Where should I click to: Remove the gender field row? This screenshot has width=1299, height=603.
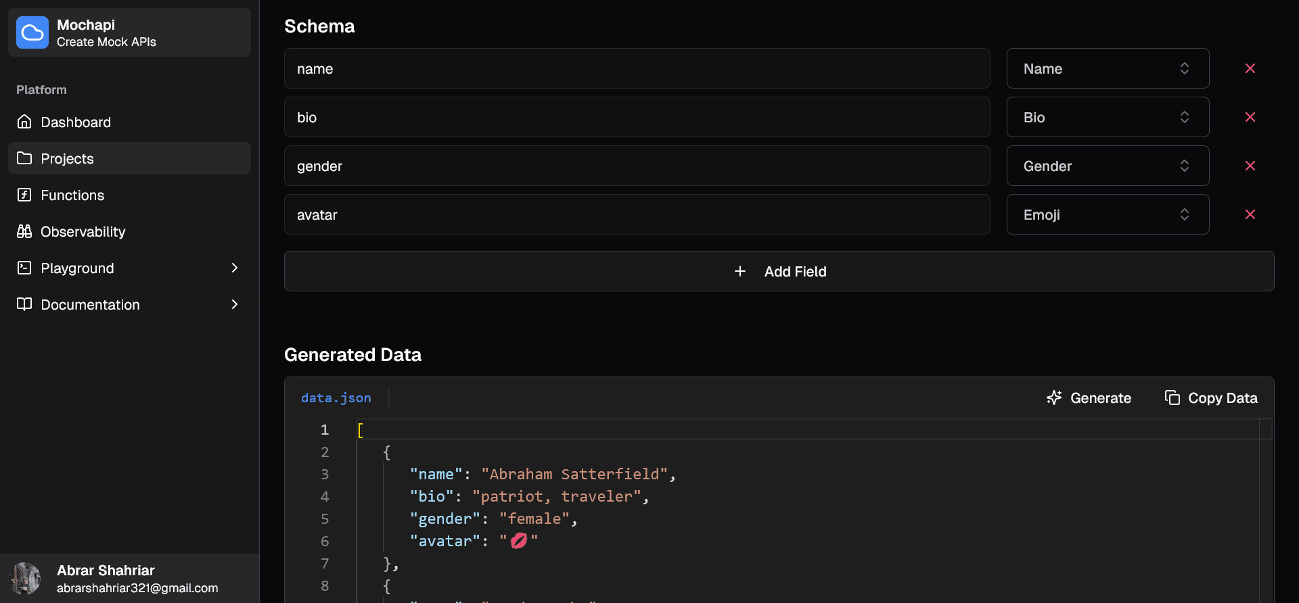pyautogui.click(x=1250, y=166)
